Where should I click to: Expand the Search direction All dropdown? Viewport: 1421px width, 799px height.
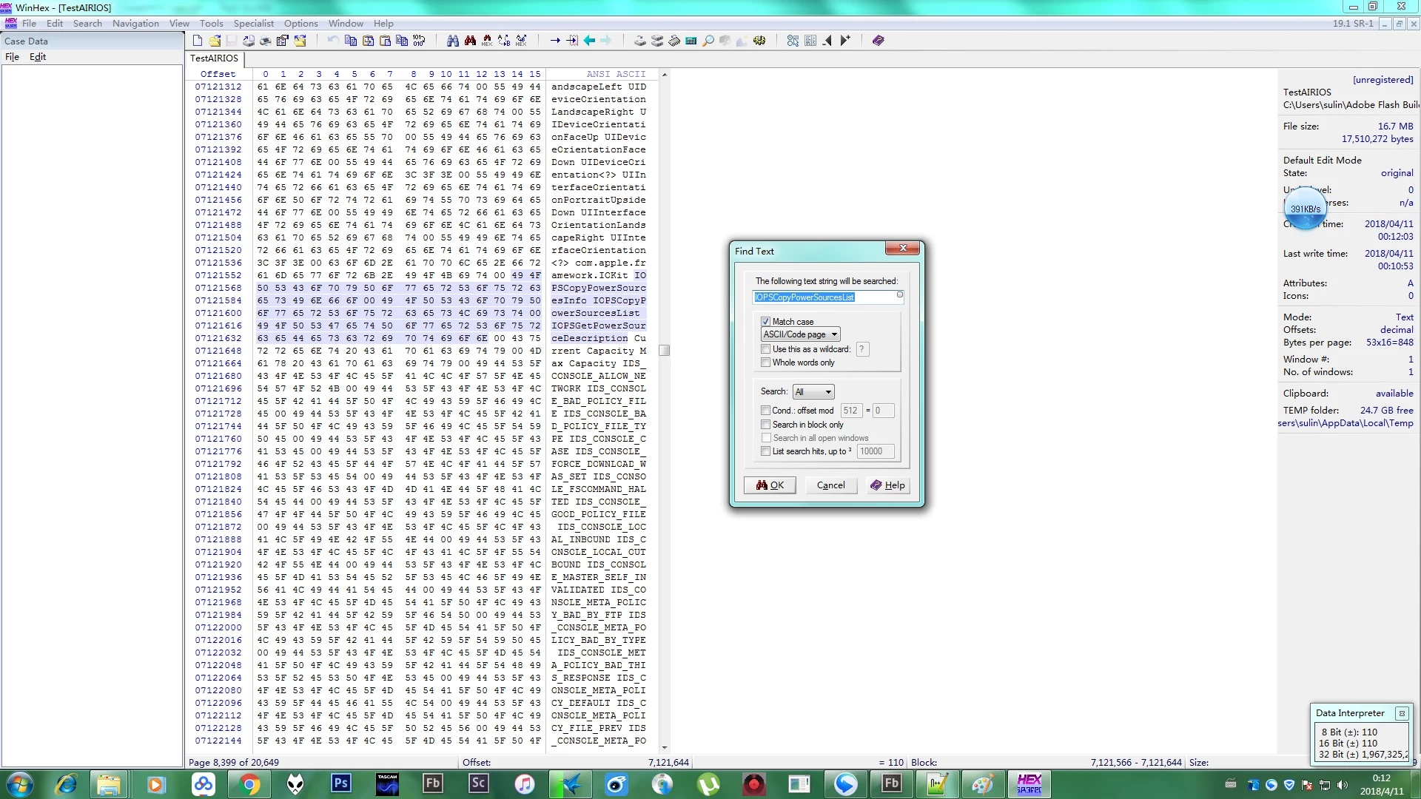coord(813,392)
